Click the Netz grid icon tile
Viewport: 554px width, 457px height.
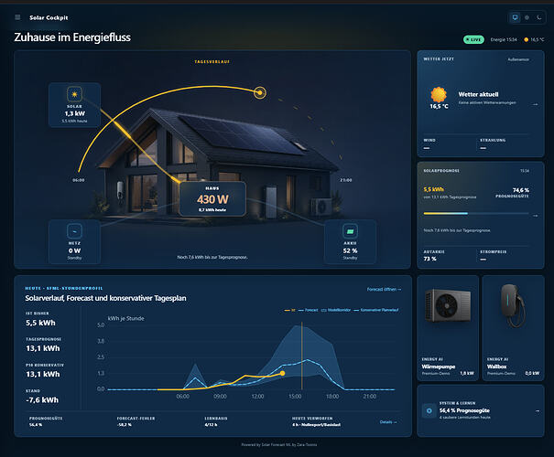pos(74,231)
